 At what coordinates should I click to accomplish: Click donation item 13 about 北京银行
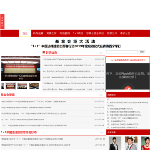coord(122,127)
